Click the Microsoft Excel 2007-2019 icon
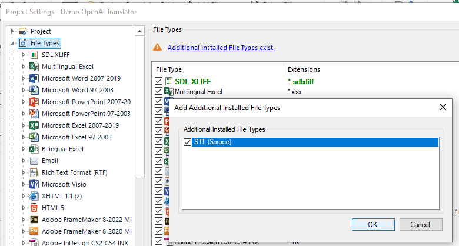 tap(34, 125)
